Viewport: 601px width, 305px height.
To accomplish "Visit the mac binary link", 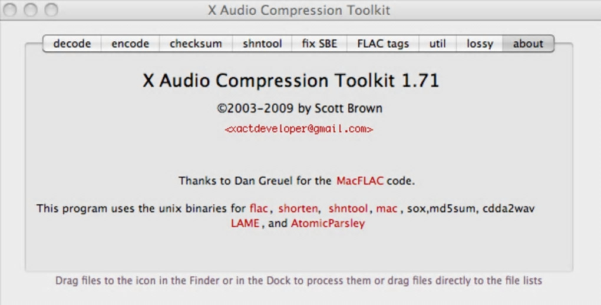I will 387,208.
